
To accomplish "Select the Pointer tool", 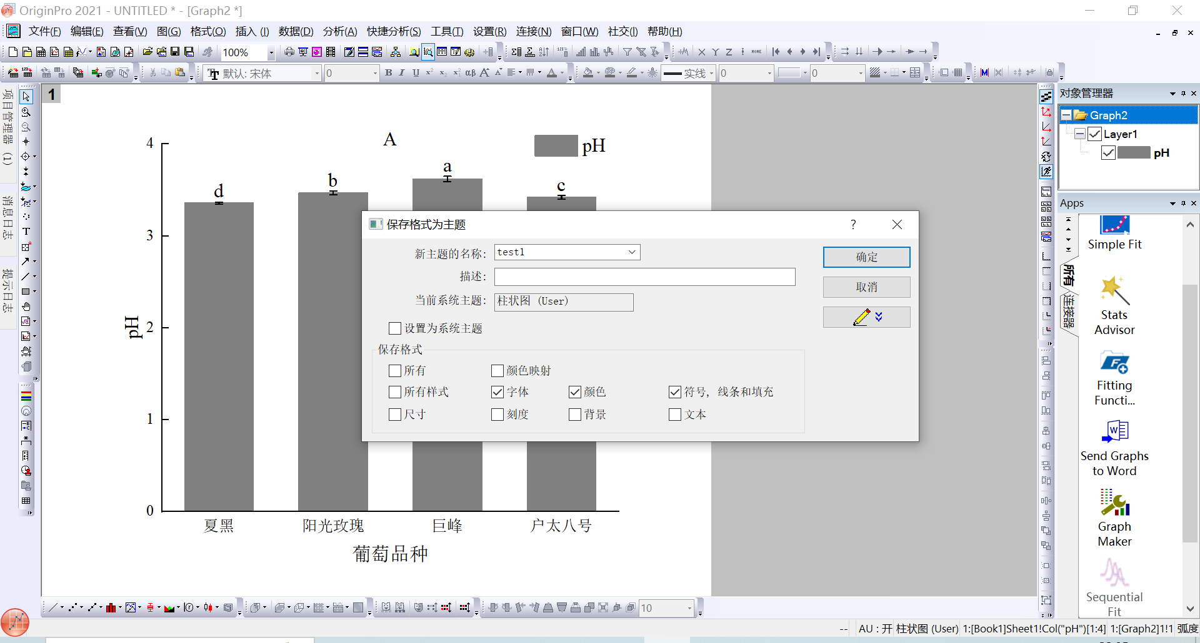I will click(x=26, y=97).
